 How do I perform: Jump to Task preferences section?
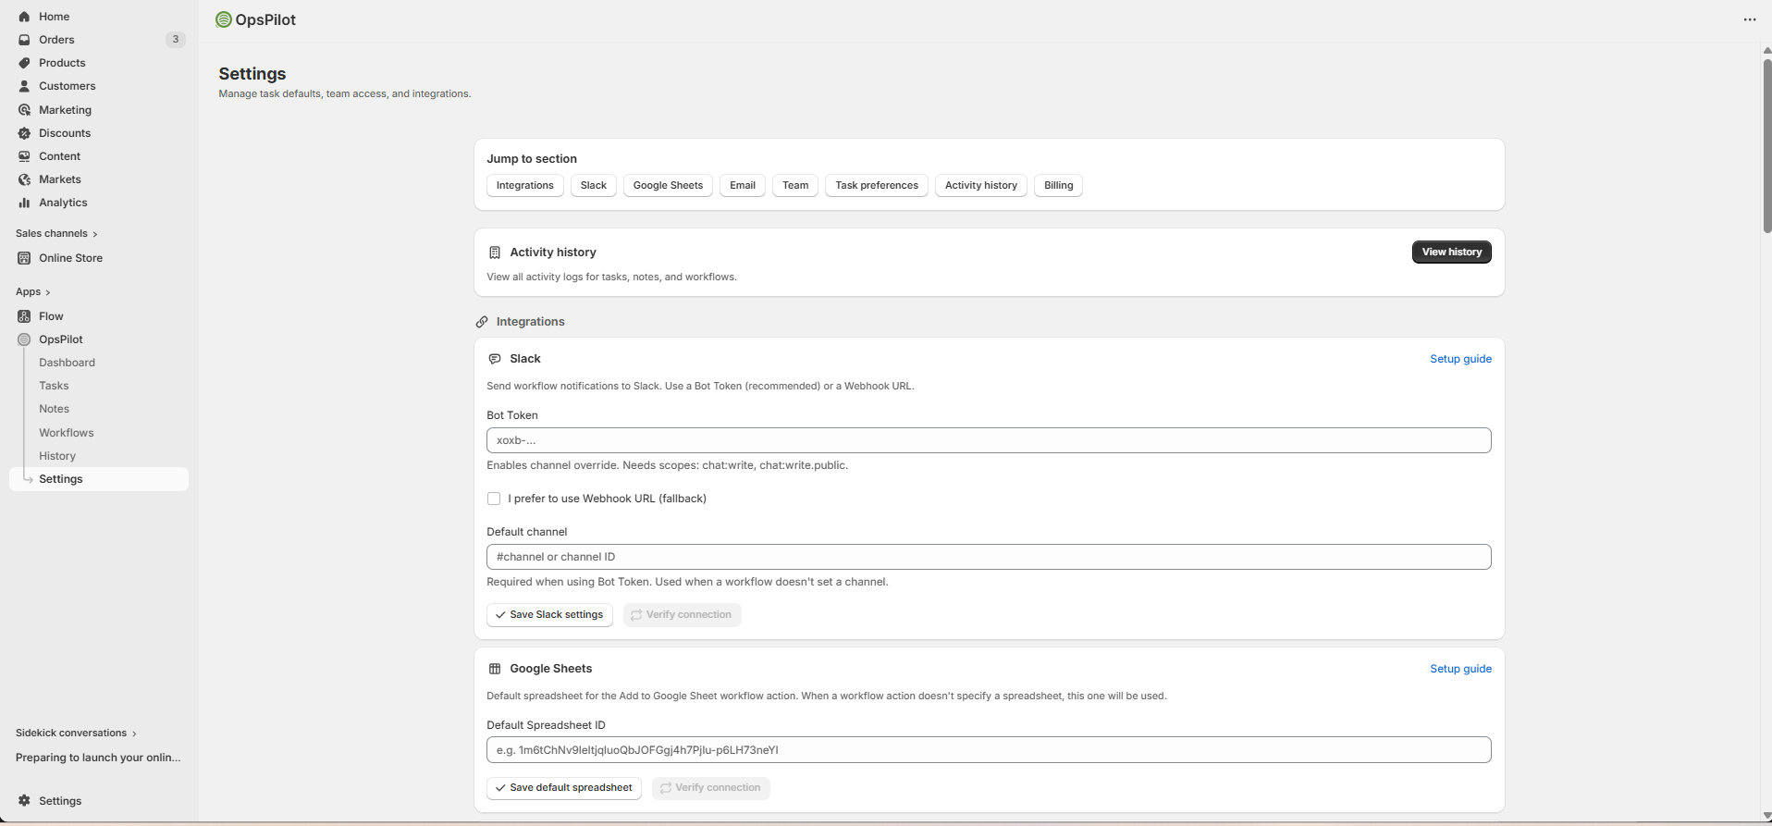tap(877, 186)
